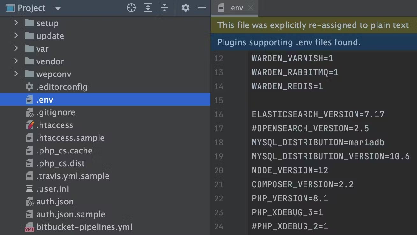Screen dimensions: 417x235
Task: Click the Select Opened File locate icon
Action: [x=131, y=8]
